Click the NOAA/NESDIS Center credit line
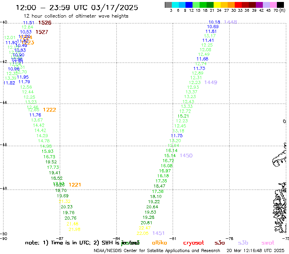 (157, 251)
